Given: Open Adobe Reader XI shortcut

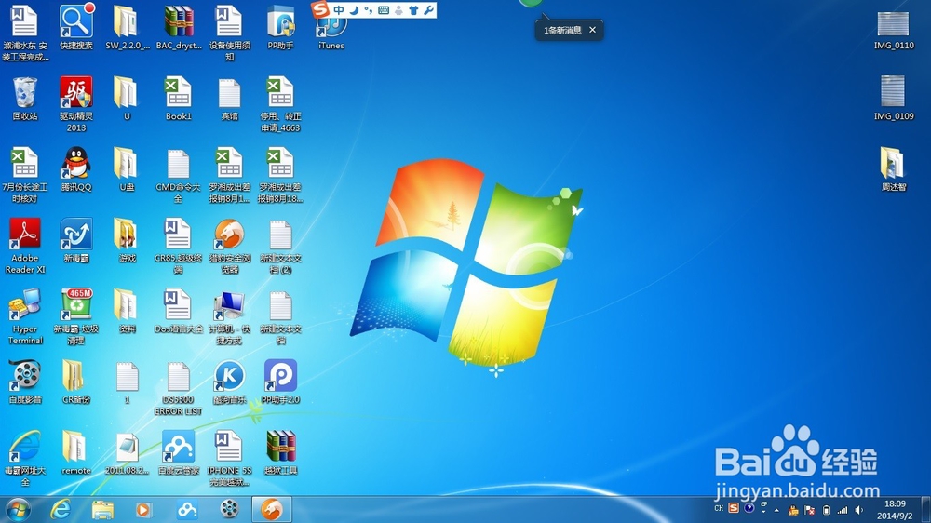Looking at the screenshot, I should tap(25, 245).
